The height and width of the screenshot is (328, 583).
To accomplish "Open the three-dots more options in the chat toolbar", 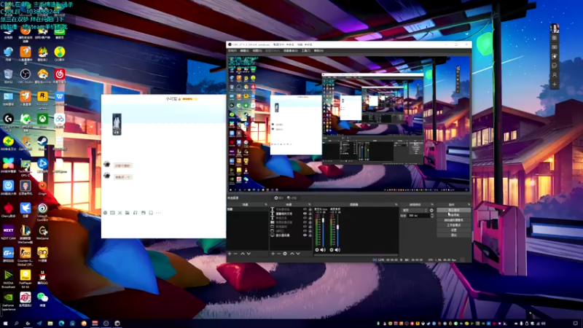I will [158, 213].
